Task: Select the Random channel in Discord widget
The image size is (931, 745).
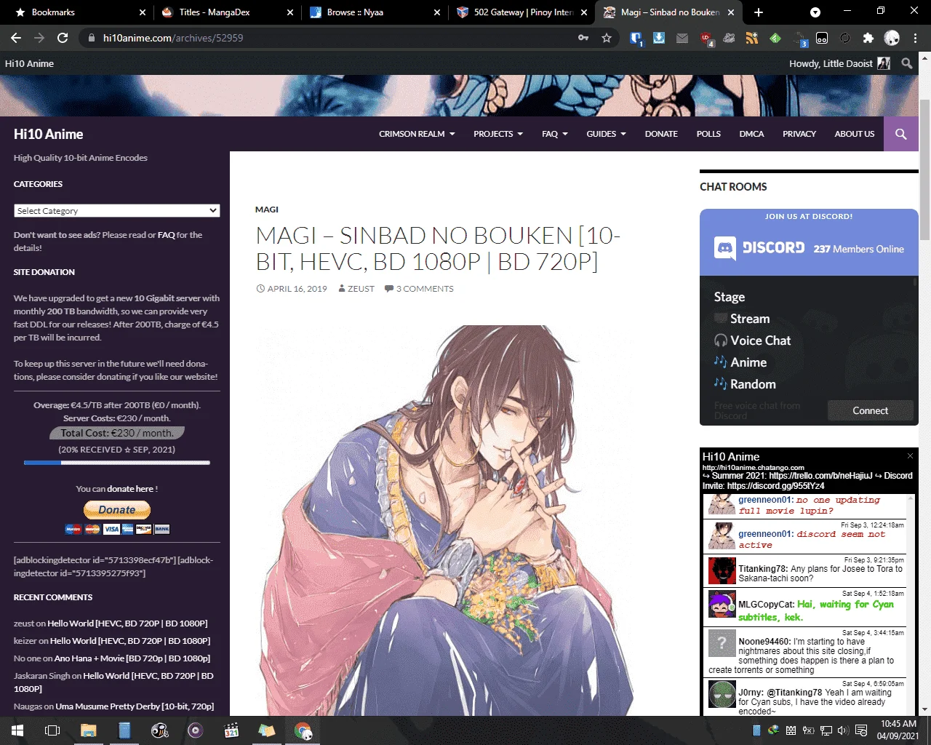Action: (x=753, y=384)
